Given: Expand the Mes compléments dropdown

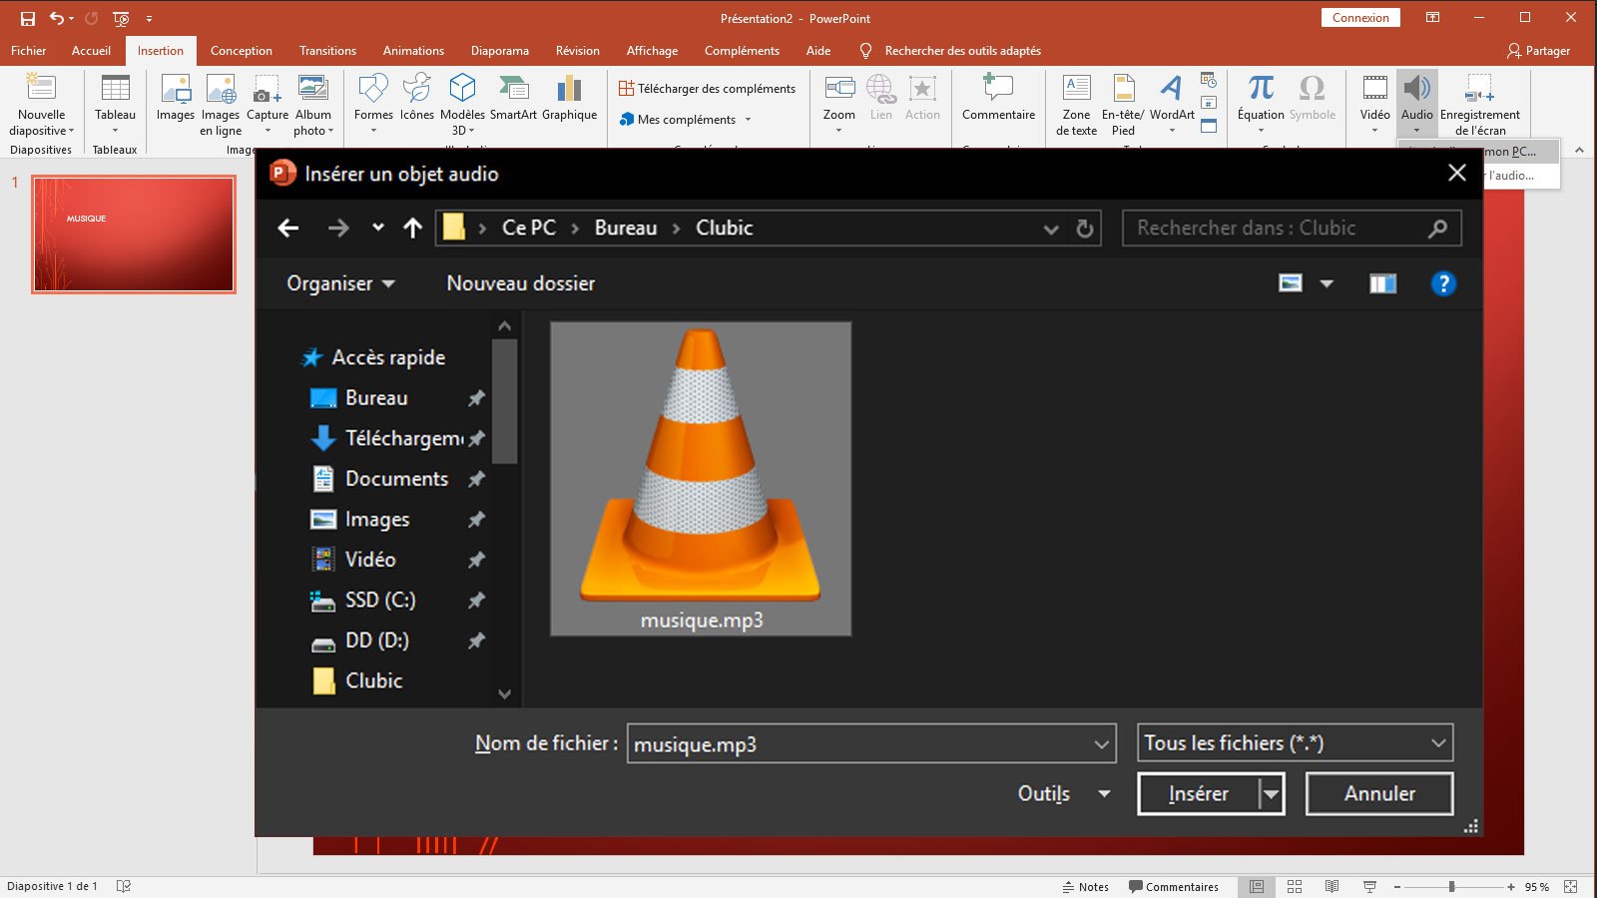Looking at the screenshot, I should 748,120.
